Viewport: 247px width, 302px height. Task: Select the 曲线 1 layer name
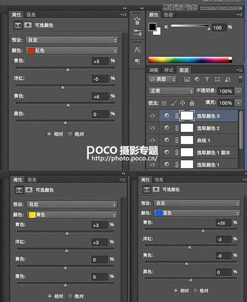[203, 140]
